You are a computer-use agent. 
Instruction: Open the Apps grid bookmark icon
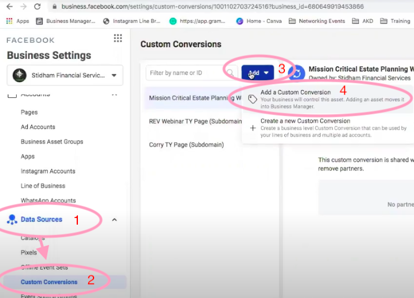click(x=9, y=21)
